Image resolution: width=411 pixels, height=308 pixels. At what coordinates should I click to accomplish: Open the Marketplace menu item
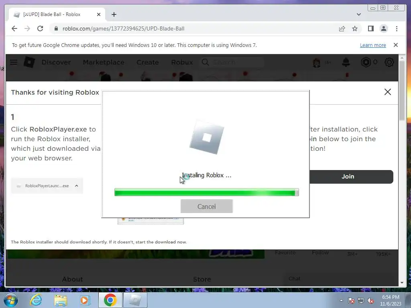(x=104, y=62)
